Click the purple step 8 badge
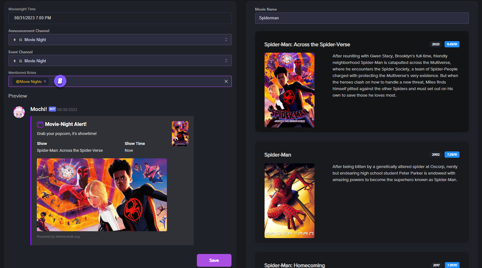 60,81
